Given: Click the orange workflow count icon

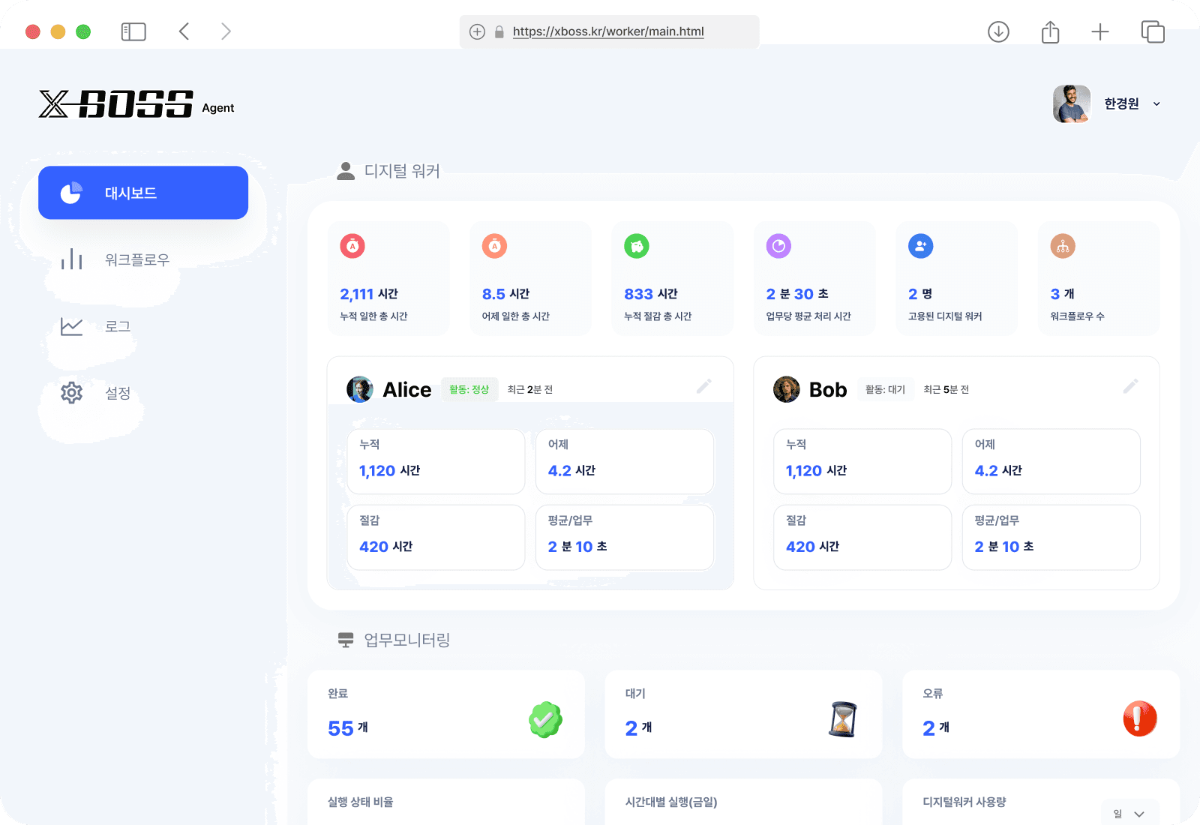Looking at the screenshot, I should [x=1063, y=246].
